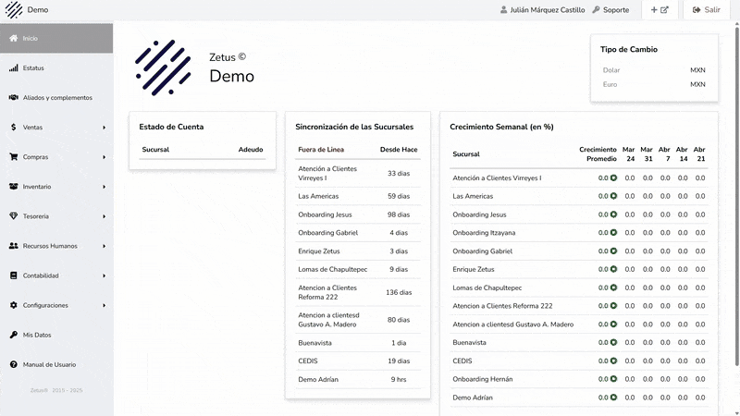
Task: Click the Mar 24 column header
Action: click(x=629, y=153)
